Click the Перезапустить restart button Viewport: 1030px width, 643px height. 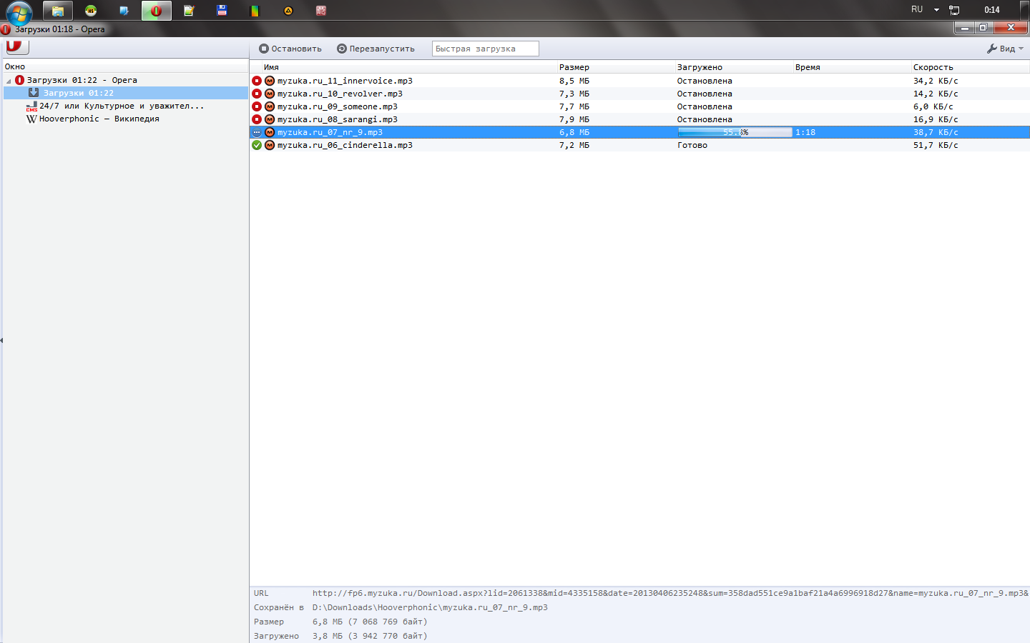pos(376,49)
